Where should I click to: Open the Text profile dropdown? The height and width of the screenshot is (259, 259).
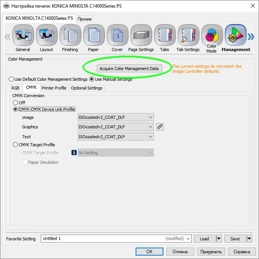[116, 137]
